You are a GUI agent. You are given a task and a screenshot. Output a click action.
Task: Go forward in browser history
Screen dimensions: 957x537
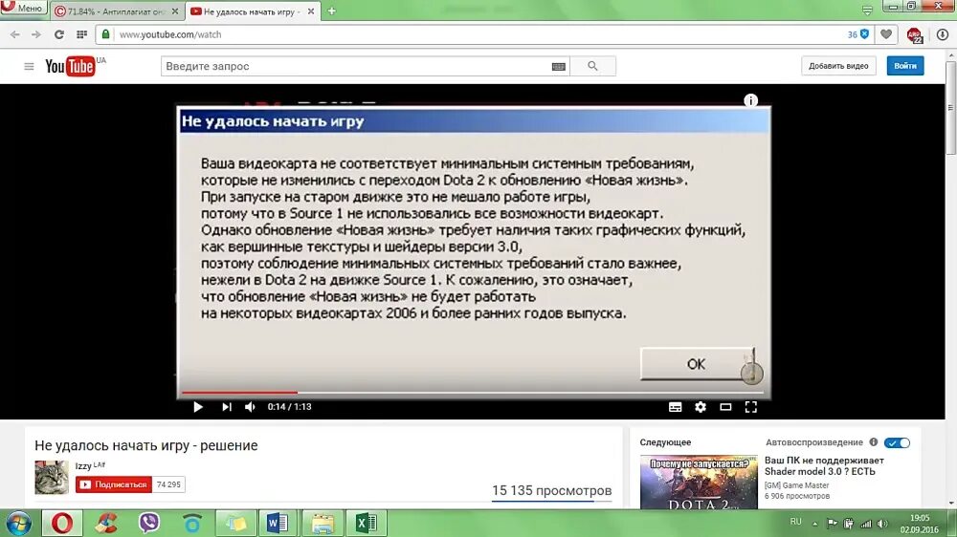36,34
